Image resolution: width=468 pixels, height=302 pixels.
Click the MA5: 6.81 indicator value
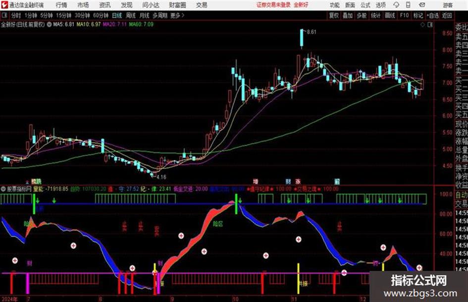click(63, 24)
